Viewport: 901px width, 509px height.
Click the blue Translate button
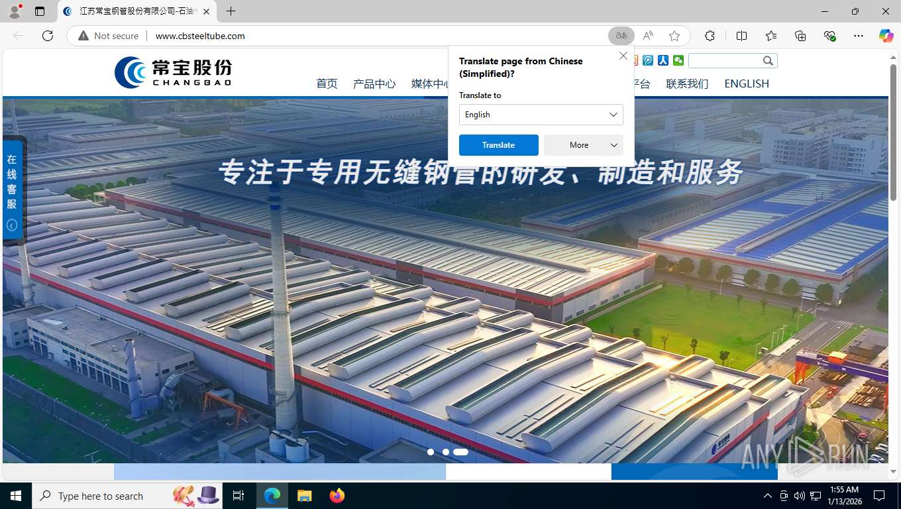point(499,145)
